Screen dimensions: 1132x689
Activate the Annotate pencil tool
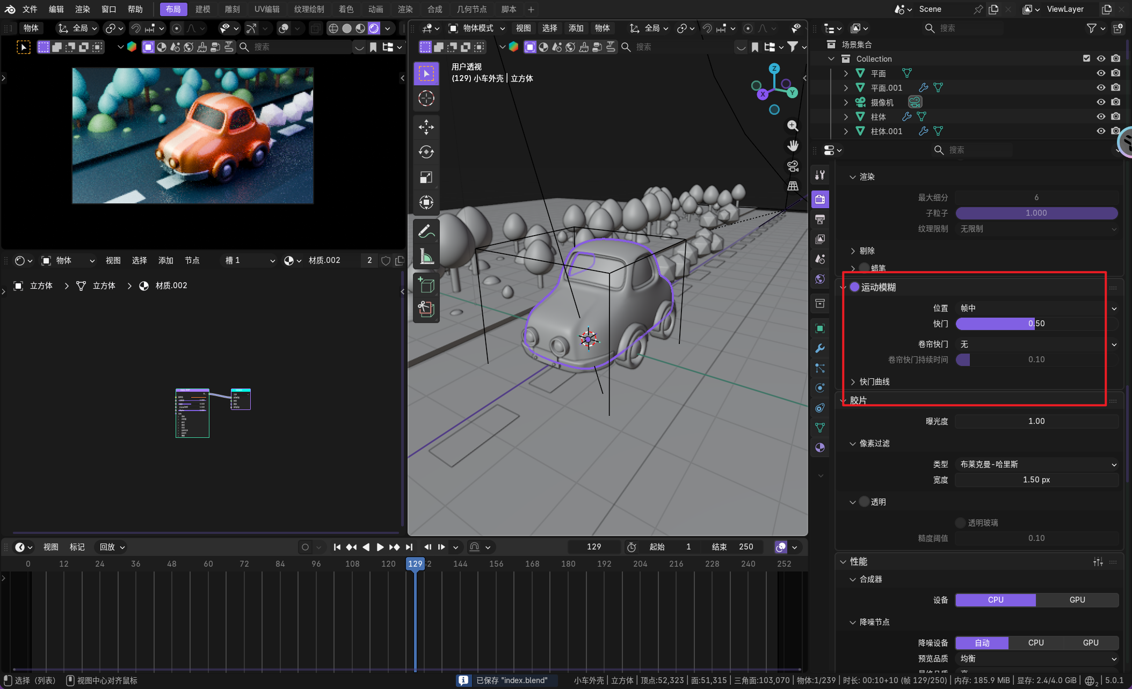[x=426, y=232]
